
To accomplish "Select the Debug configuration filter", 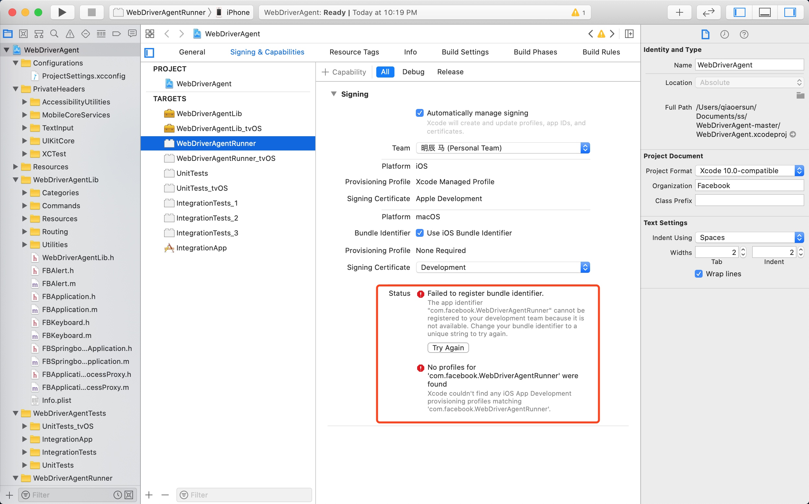I will coord(413,72).
